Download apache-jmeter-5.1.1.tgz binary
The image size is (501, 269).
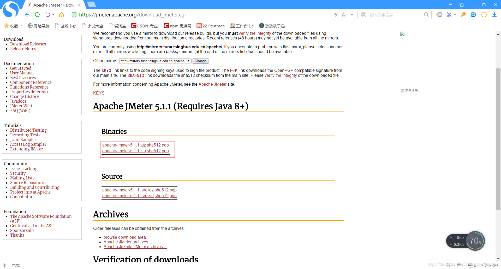click(x=124, y=145)
